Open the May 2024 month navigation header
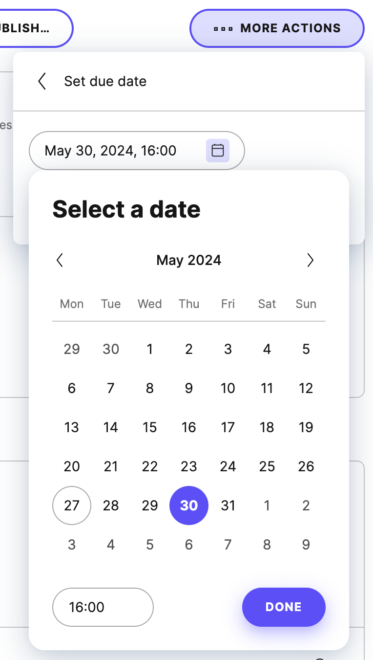 (x=189, y=260)
